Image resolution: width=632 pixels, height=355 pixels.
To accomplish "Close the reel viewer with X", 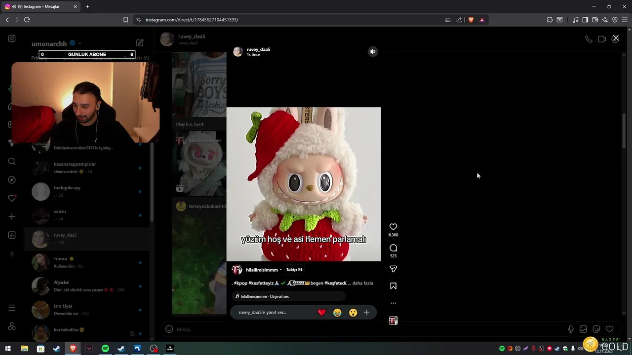I will (615, 38).
